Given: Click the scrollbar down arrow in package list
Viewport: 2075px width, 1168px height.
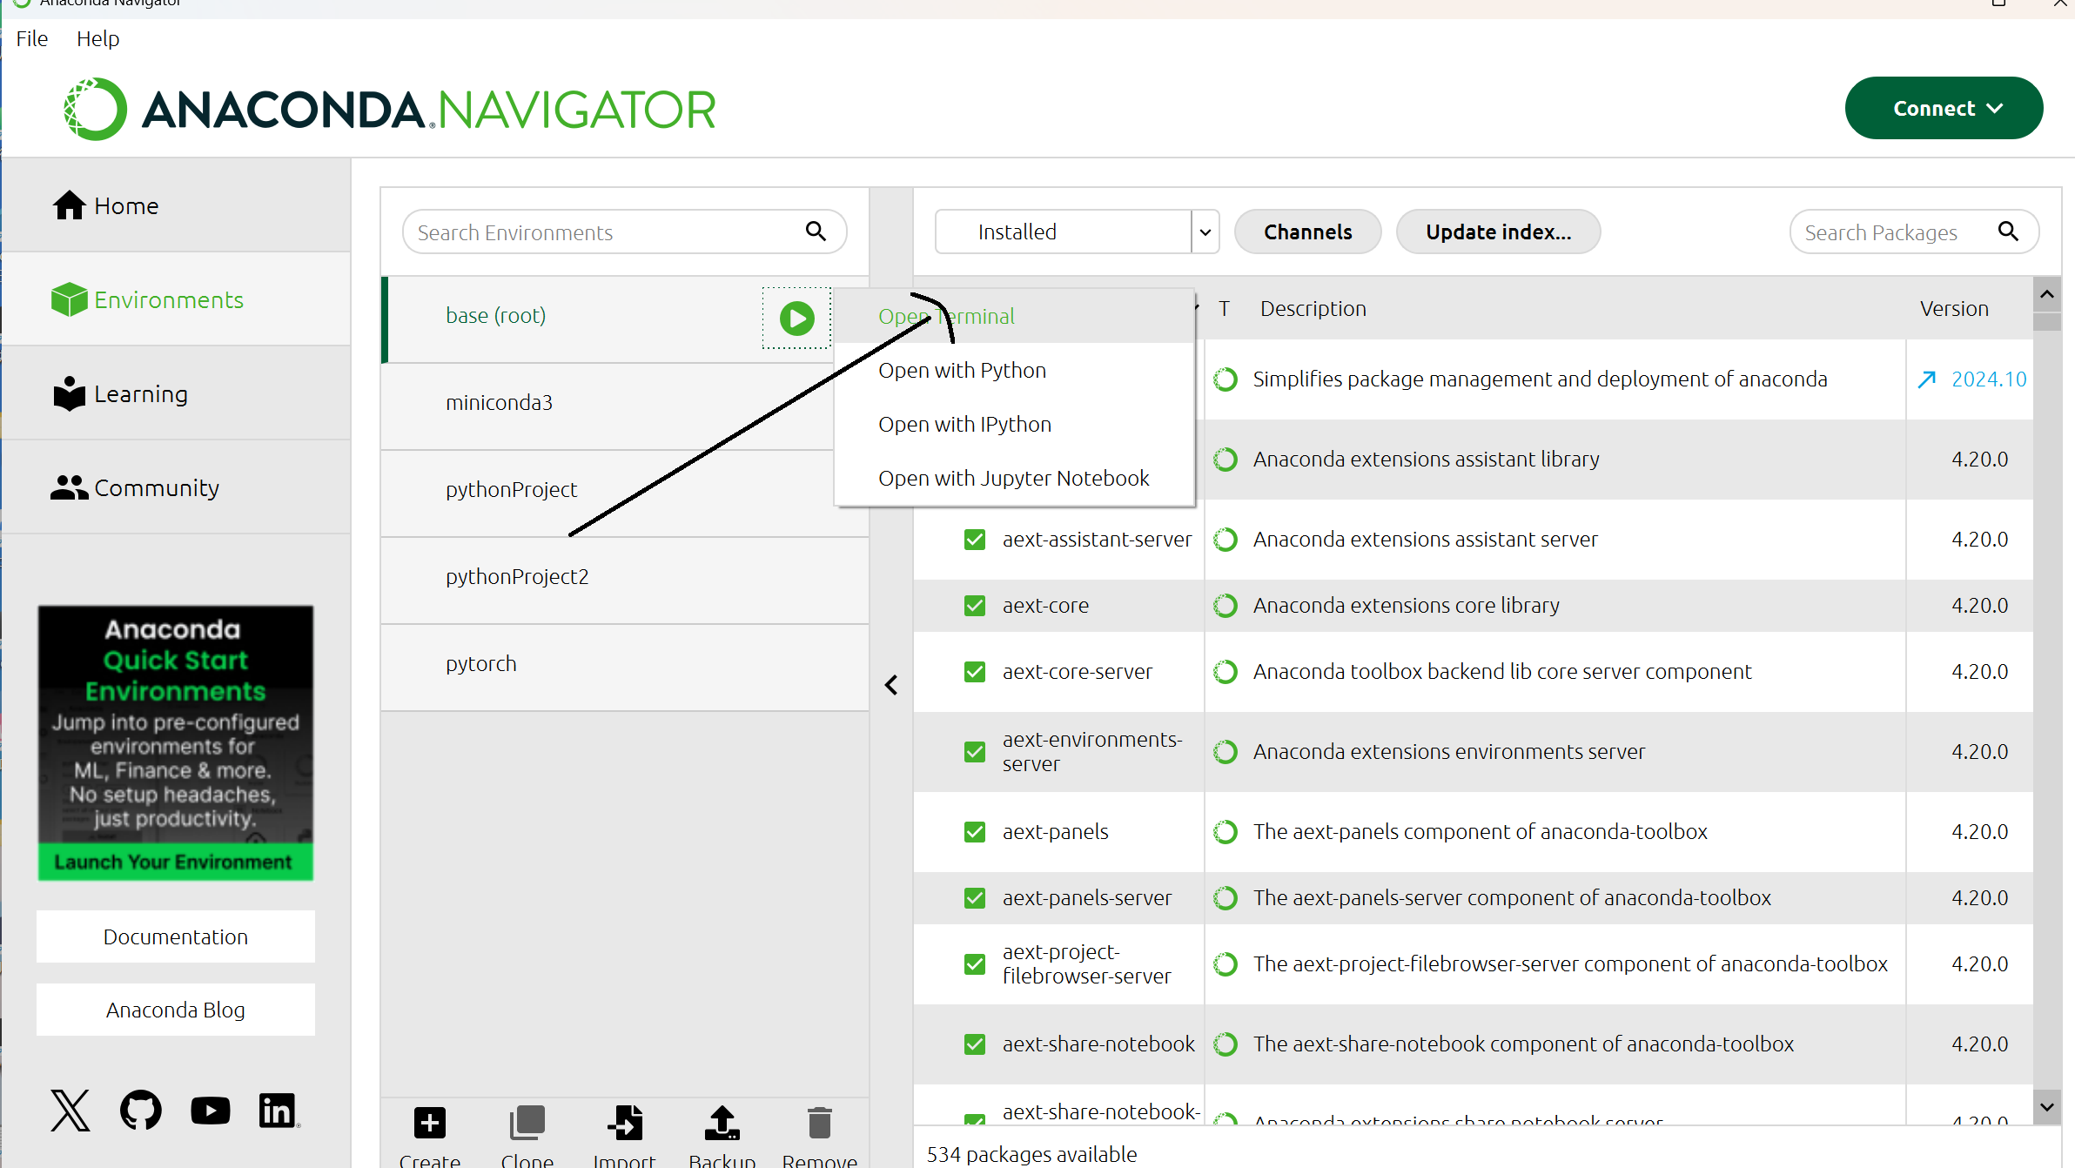Looking at the screenshot, I should (2047, 1107).
